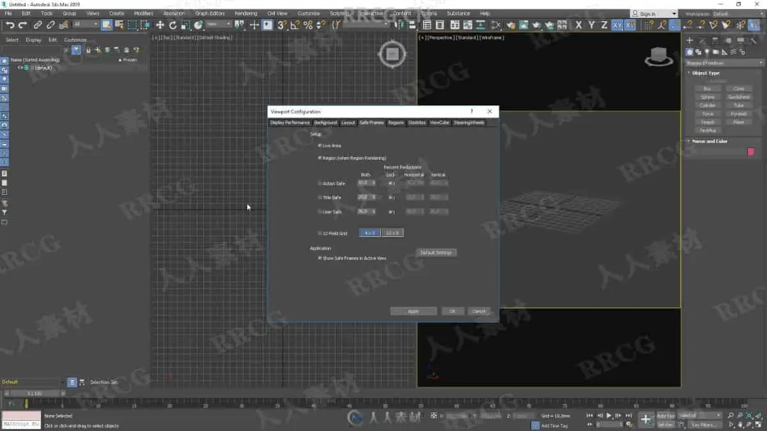This screenshot has height=431, width=767.
Task: Click the Undo arrow in the toolbar
Action: pyautogui.click(x=10, y=25)
